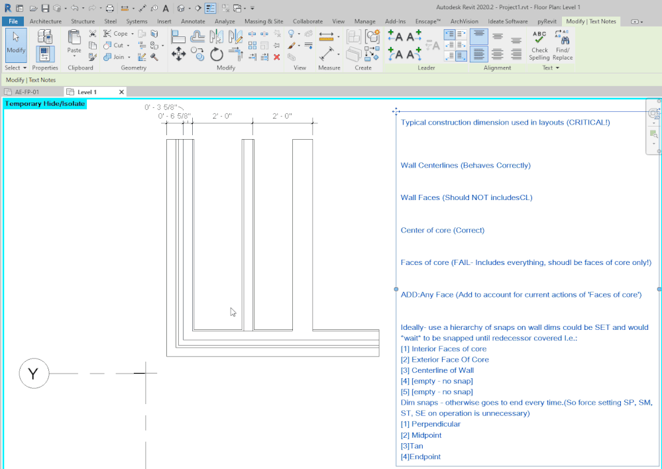Choose the Align tool
This screenshot has height=469, width=662.
pos(178,36)
